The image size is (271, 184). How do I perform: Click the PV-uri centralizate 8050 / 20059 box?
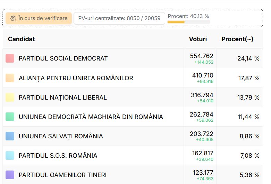coord(119,18)
